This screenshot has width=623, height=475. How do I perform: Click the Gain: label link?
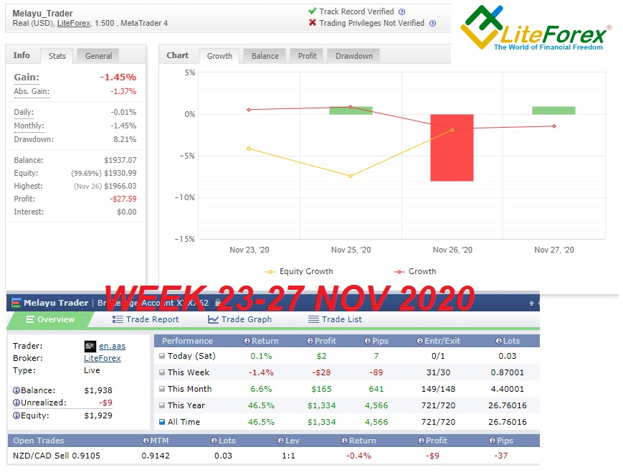click(27, 77)
